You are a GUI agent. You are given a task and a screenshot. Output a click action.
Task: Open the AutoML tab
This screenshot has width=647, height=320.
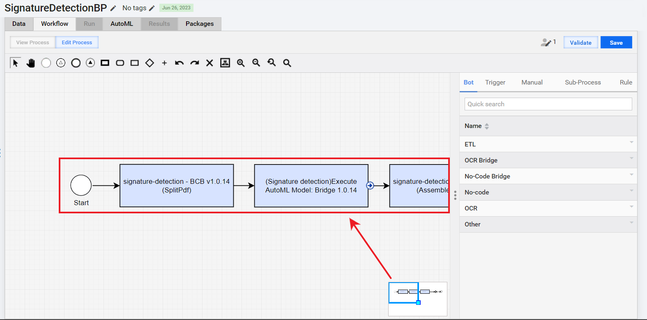pyautogui.click(x=122, y=24)
